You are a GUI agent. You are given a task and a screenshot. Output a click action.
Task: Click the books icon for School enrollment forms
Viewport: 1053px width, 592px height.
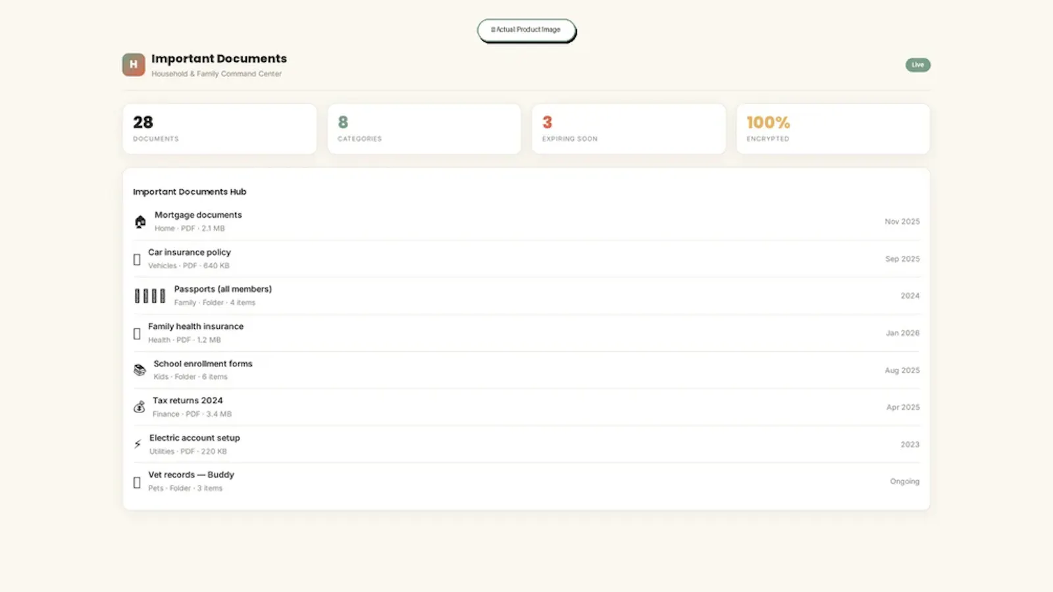pyautogui.click(x=140, y=370)
